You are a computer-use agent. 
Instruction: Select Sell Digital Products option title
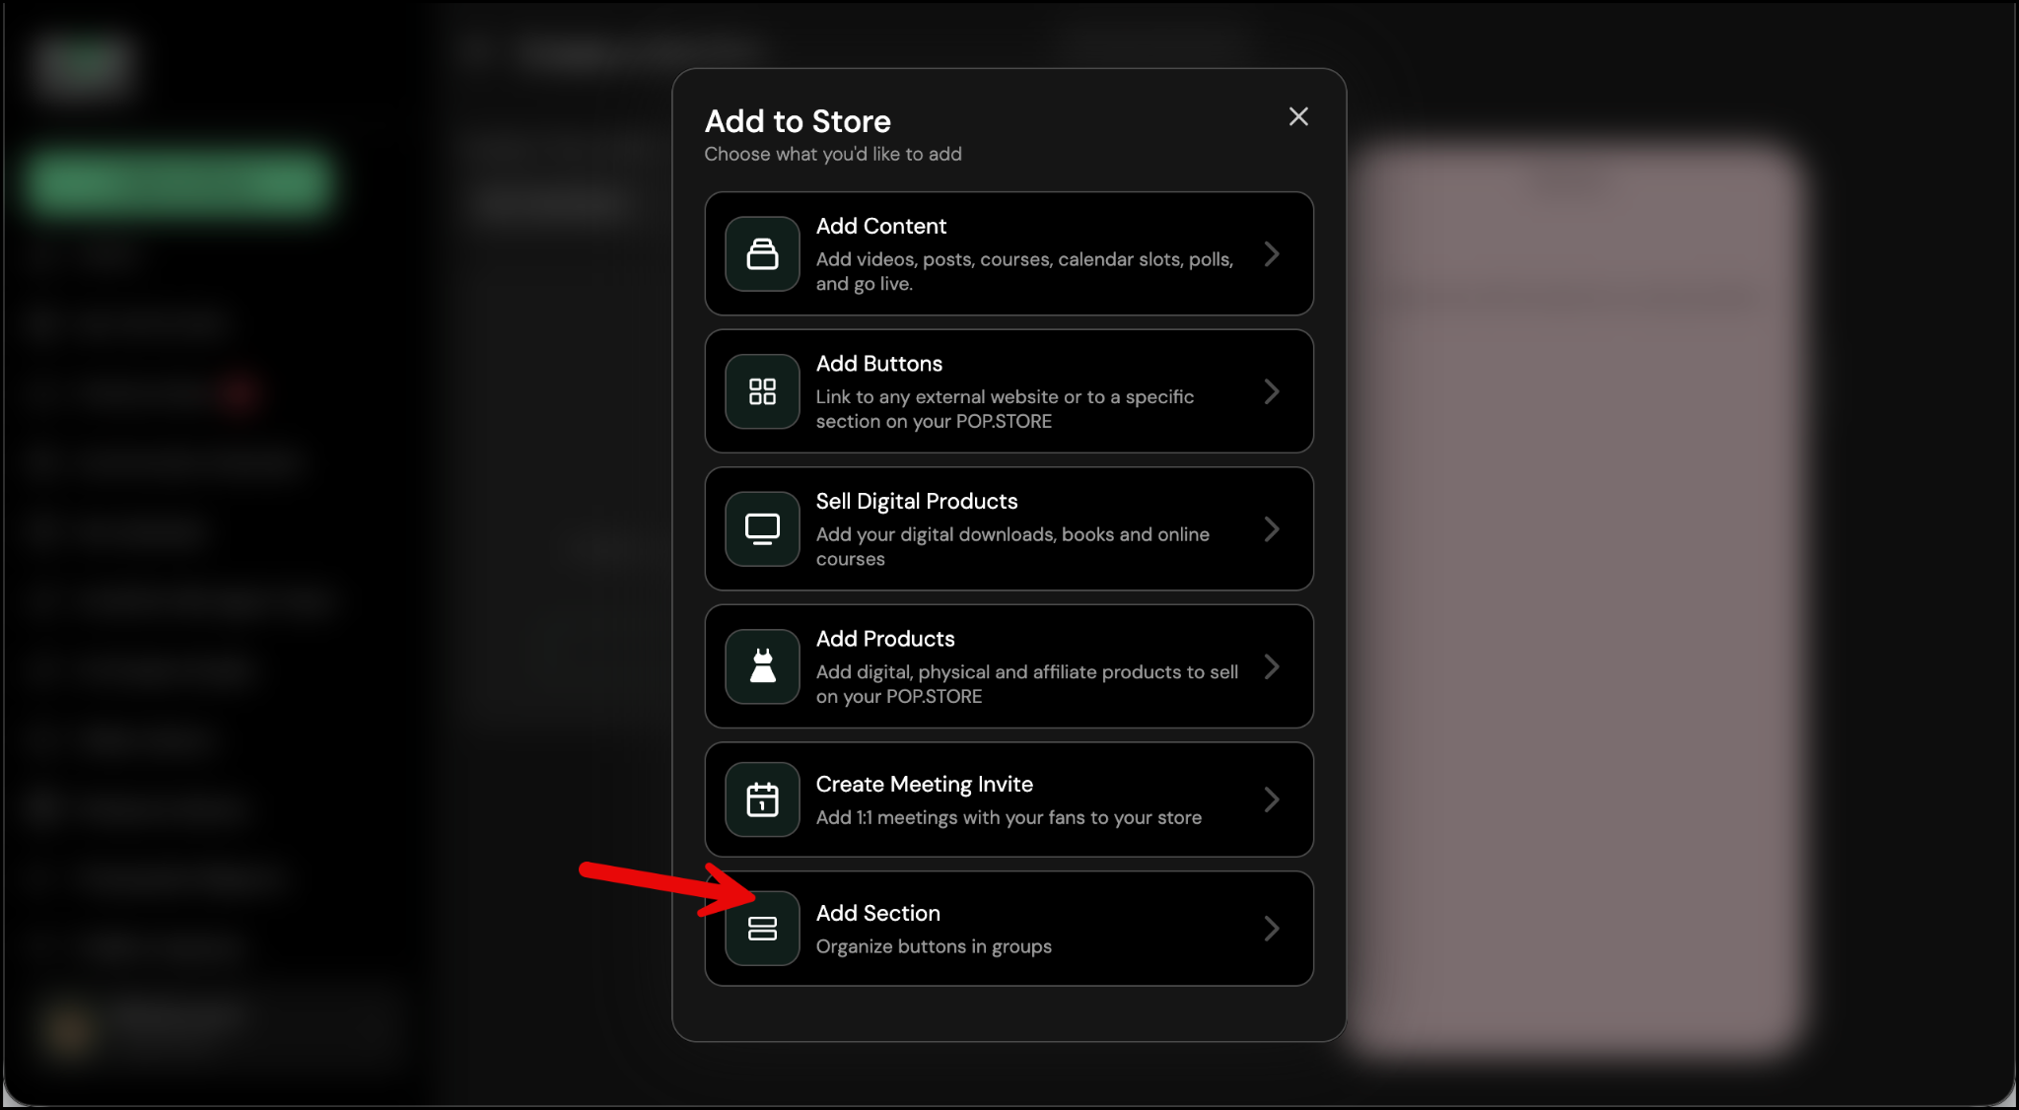916,502
